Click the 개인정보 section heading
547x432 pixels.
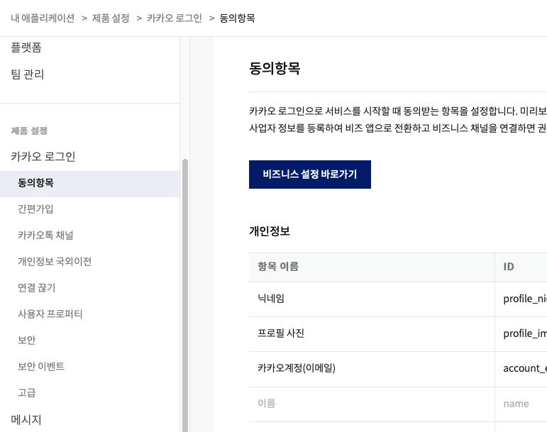270,231
